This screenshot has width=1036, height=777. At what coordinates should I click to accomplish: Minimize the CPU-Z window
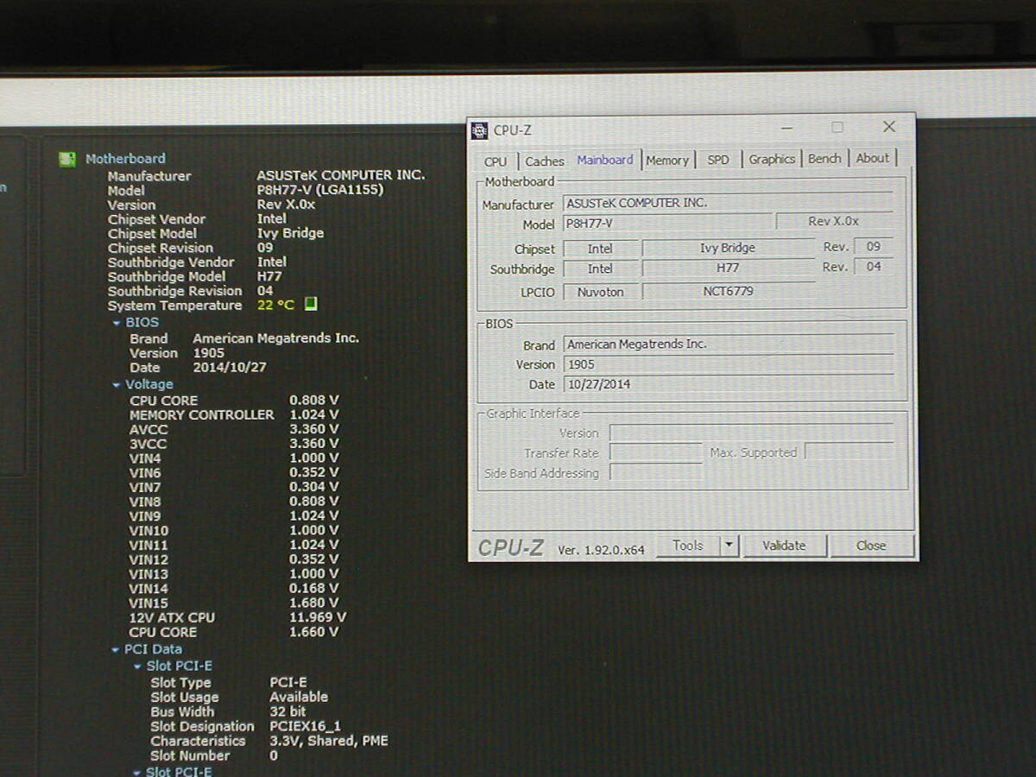[x=786, y=128]
